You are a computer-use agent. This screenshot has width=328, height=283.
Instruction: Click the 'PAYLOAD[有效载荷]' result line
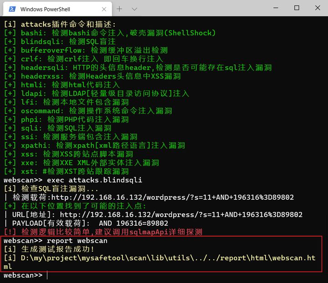86,223
